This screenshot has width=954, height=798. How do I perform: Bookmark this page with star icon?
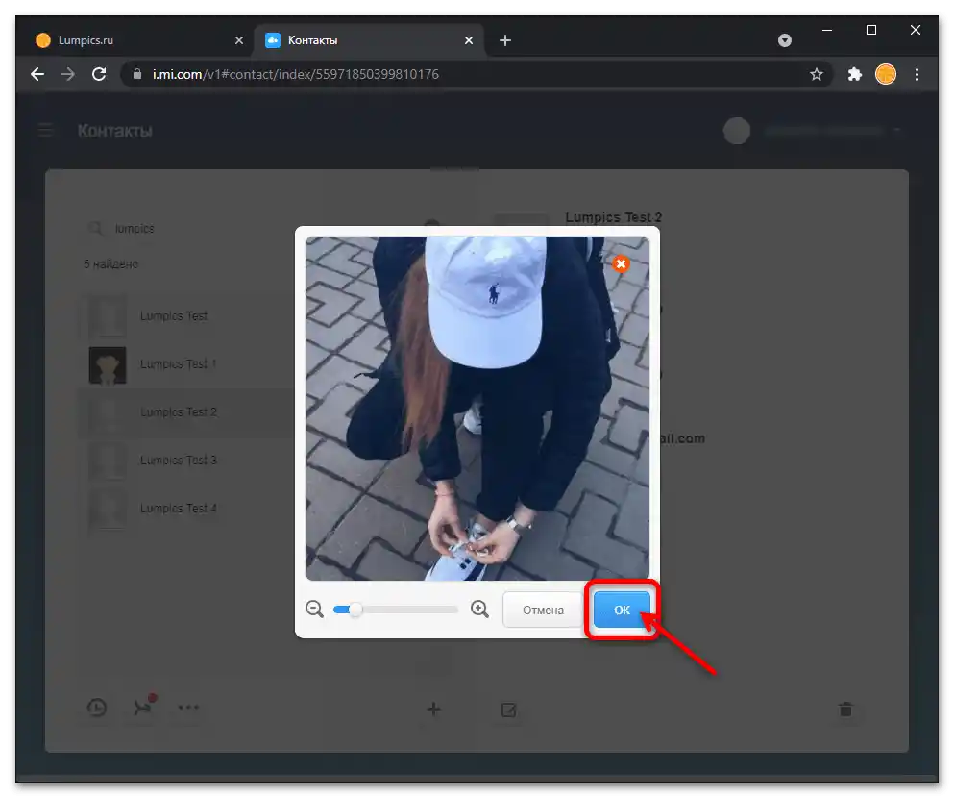(x=816, y=74)
